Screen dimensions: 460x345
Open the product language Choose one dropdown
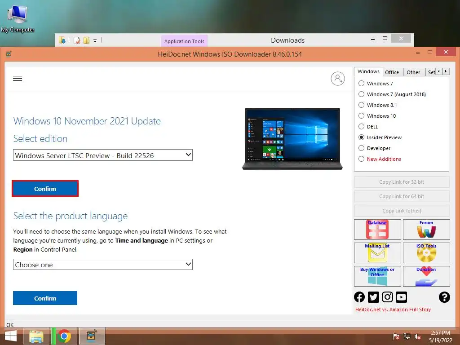tap(103, 265)
